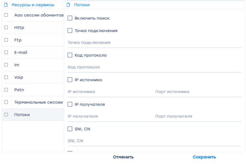Select the E-mail entry in the services list
Image resolution: width=246 pixels, height=164 pixels.
coord(33,52)
